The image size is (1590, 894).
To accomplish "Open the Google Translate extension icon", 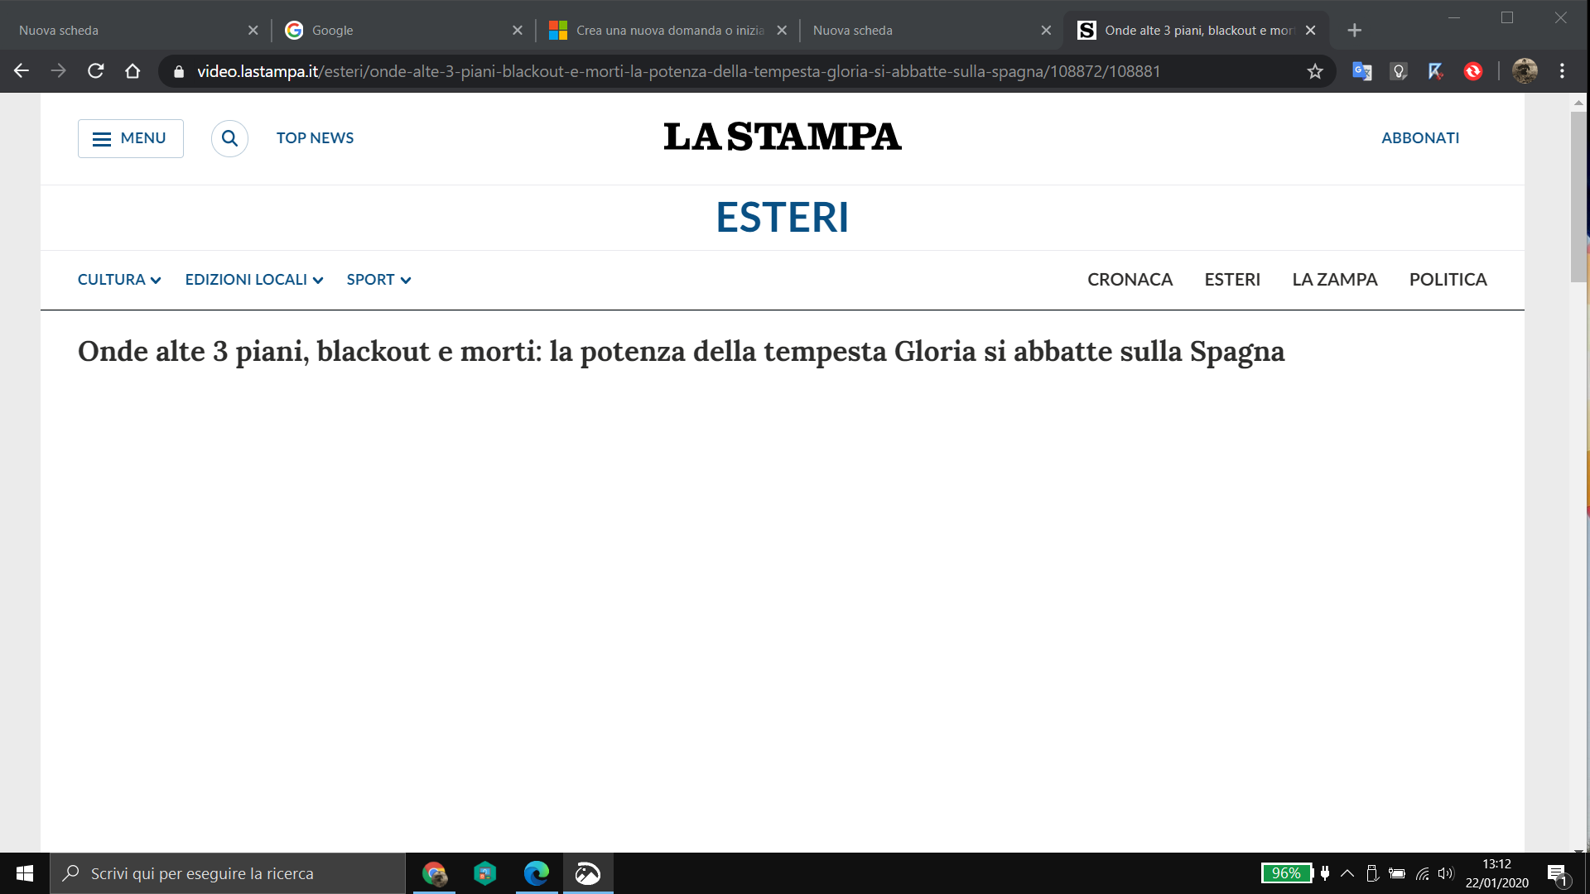I will tap(1361, 71).
